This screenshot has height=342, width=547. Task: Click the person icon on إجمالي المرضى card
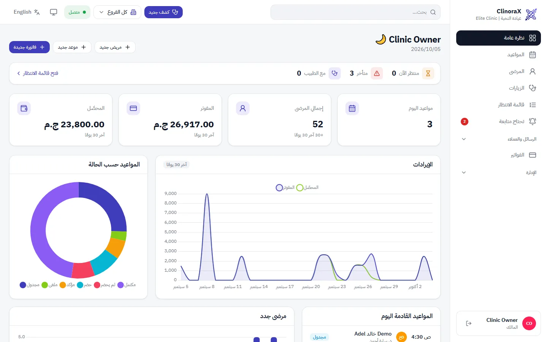(243, 108)
